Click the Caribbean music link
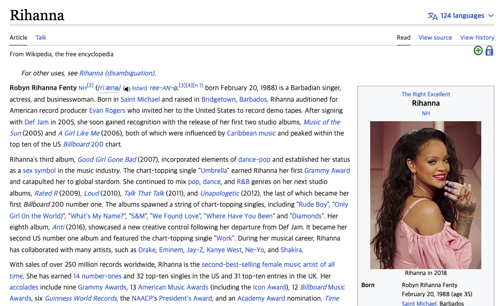The image size is (503, 306). (x=251, y=133)
